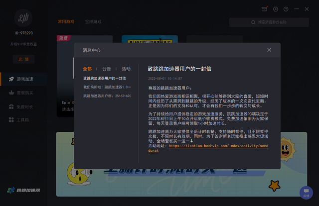Open the mail message icon in title bar
Image resolution: width=319 pixels, height=206 pixels.
pyautogui.click(x=264, y=9)
